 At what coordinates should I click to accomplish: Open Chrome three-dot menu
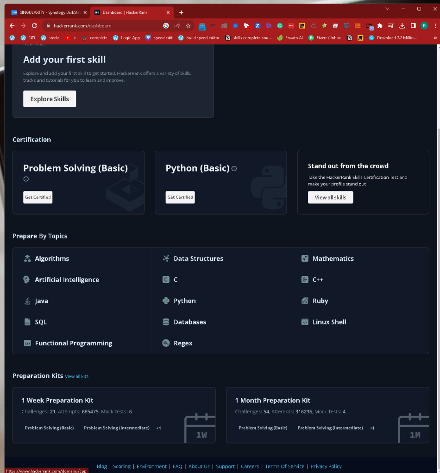(x=435, y=25)
